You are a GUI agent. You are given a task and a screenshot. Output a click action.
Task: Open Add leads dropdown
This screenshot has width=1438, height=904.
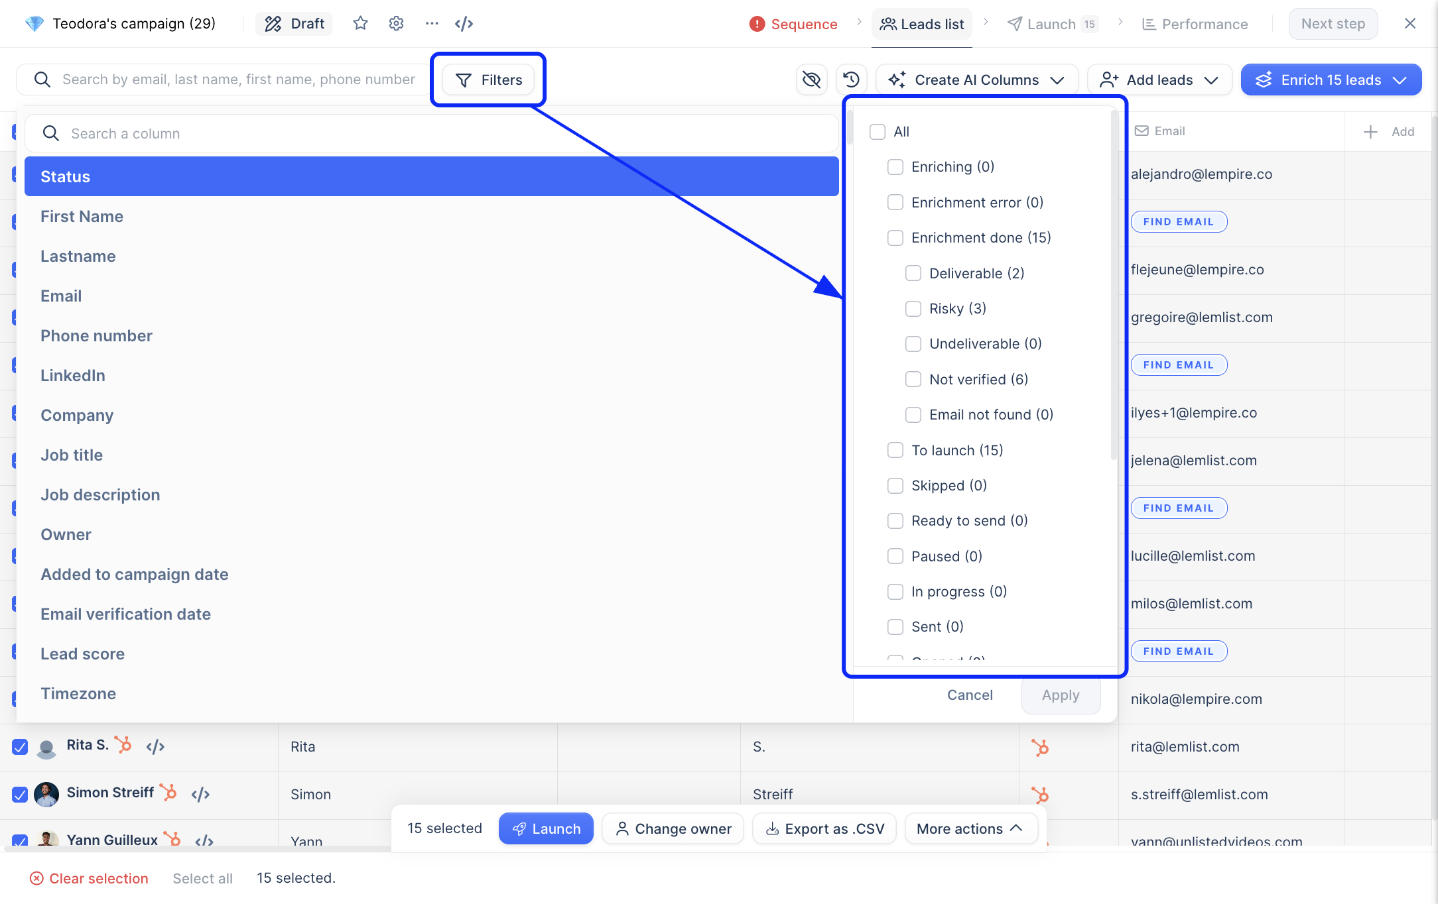[1159, 80]
